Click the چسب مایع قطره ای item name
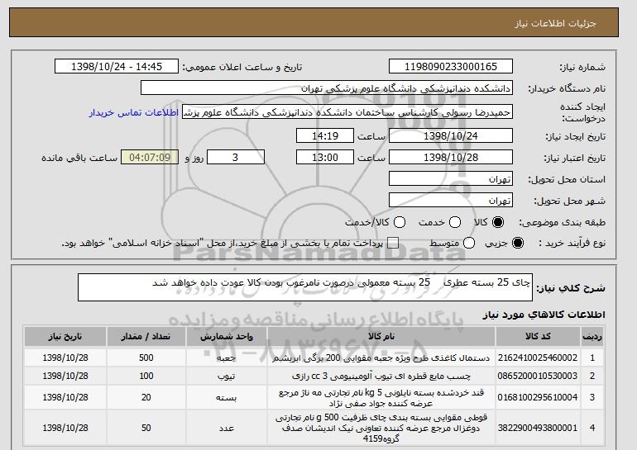This screenshot has height=450, width=637. tap(381, 377)
